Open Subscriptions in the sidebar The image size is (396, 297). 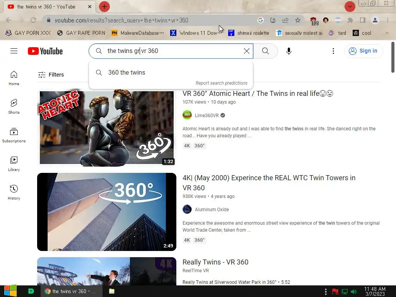pos(14,135)
